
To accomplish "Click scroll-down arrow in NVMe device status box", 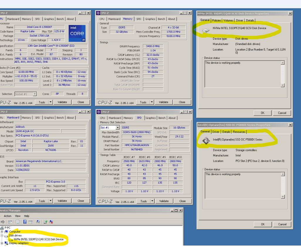I will 283,85.
